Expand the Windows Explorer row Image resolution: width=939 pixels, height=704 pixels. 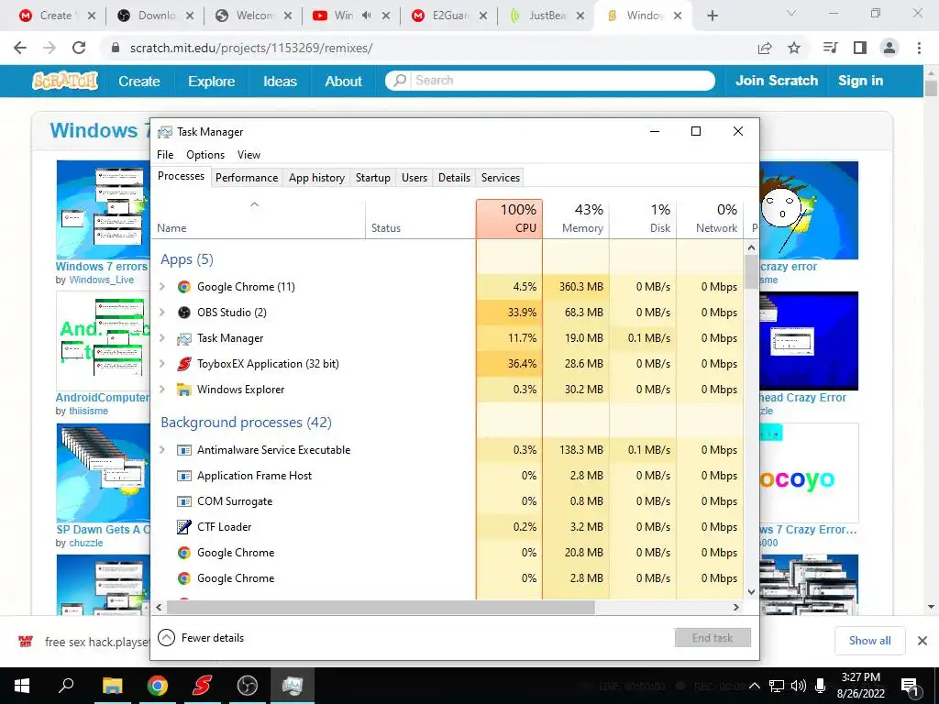click(x=161, y=390)
